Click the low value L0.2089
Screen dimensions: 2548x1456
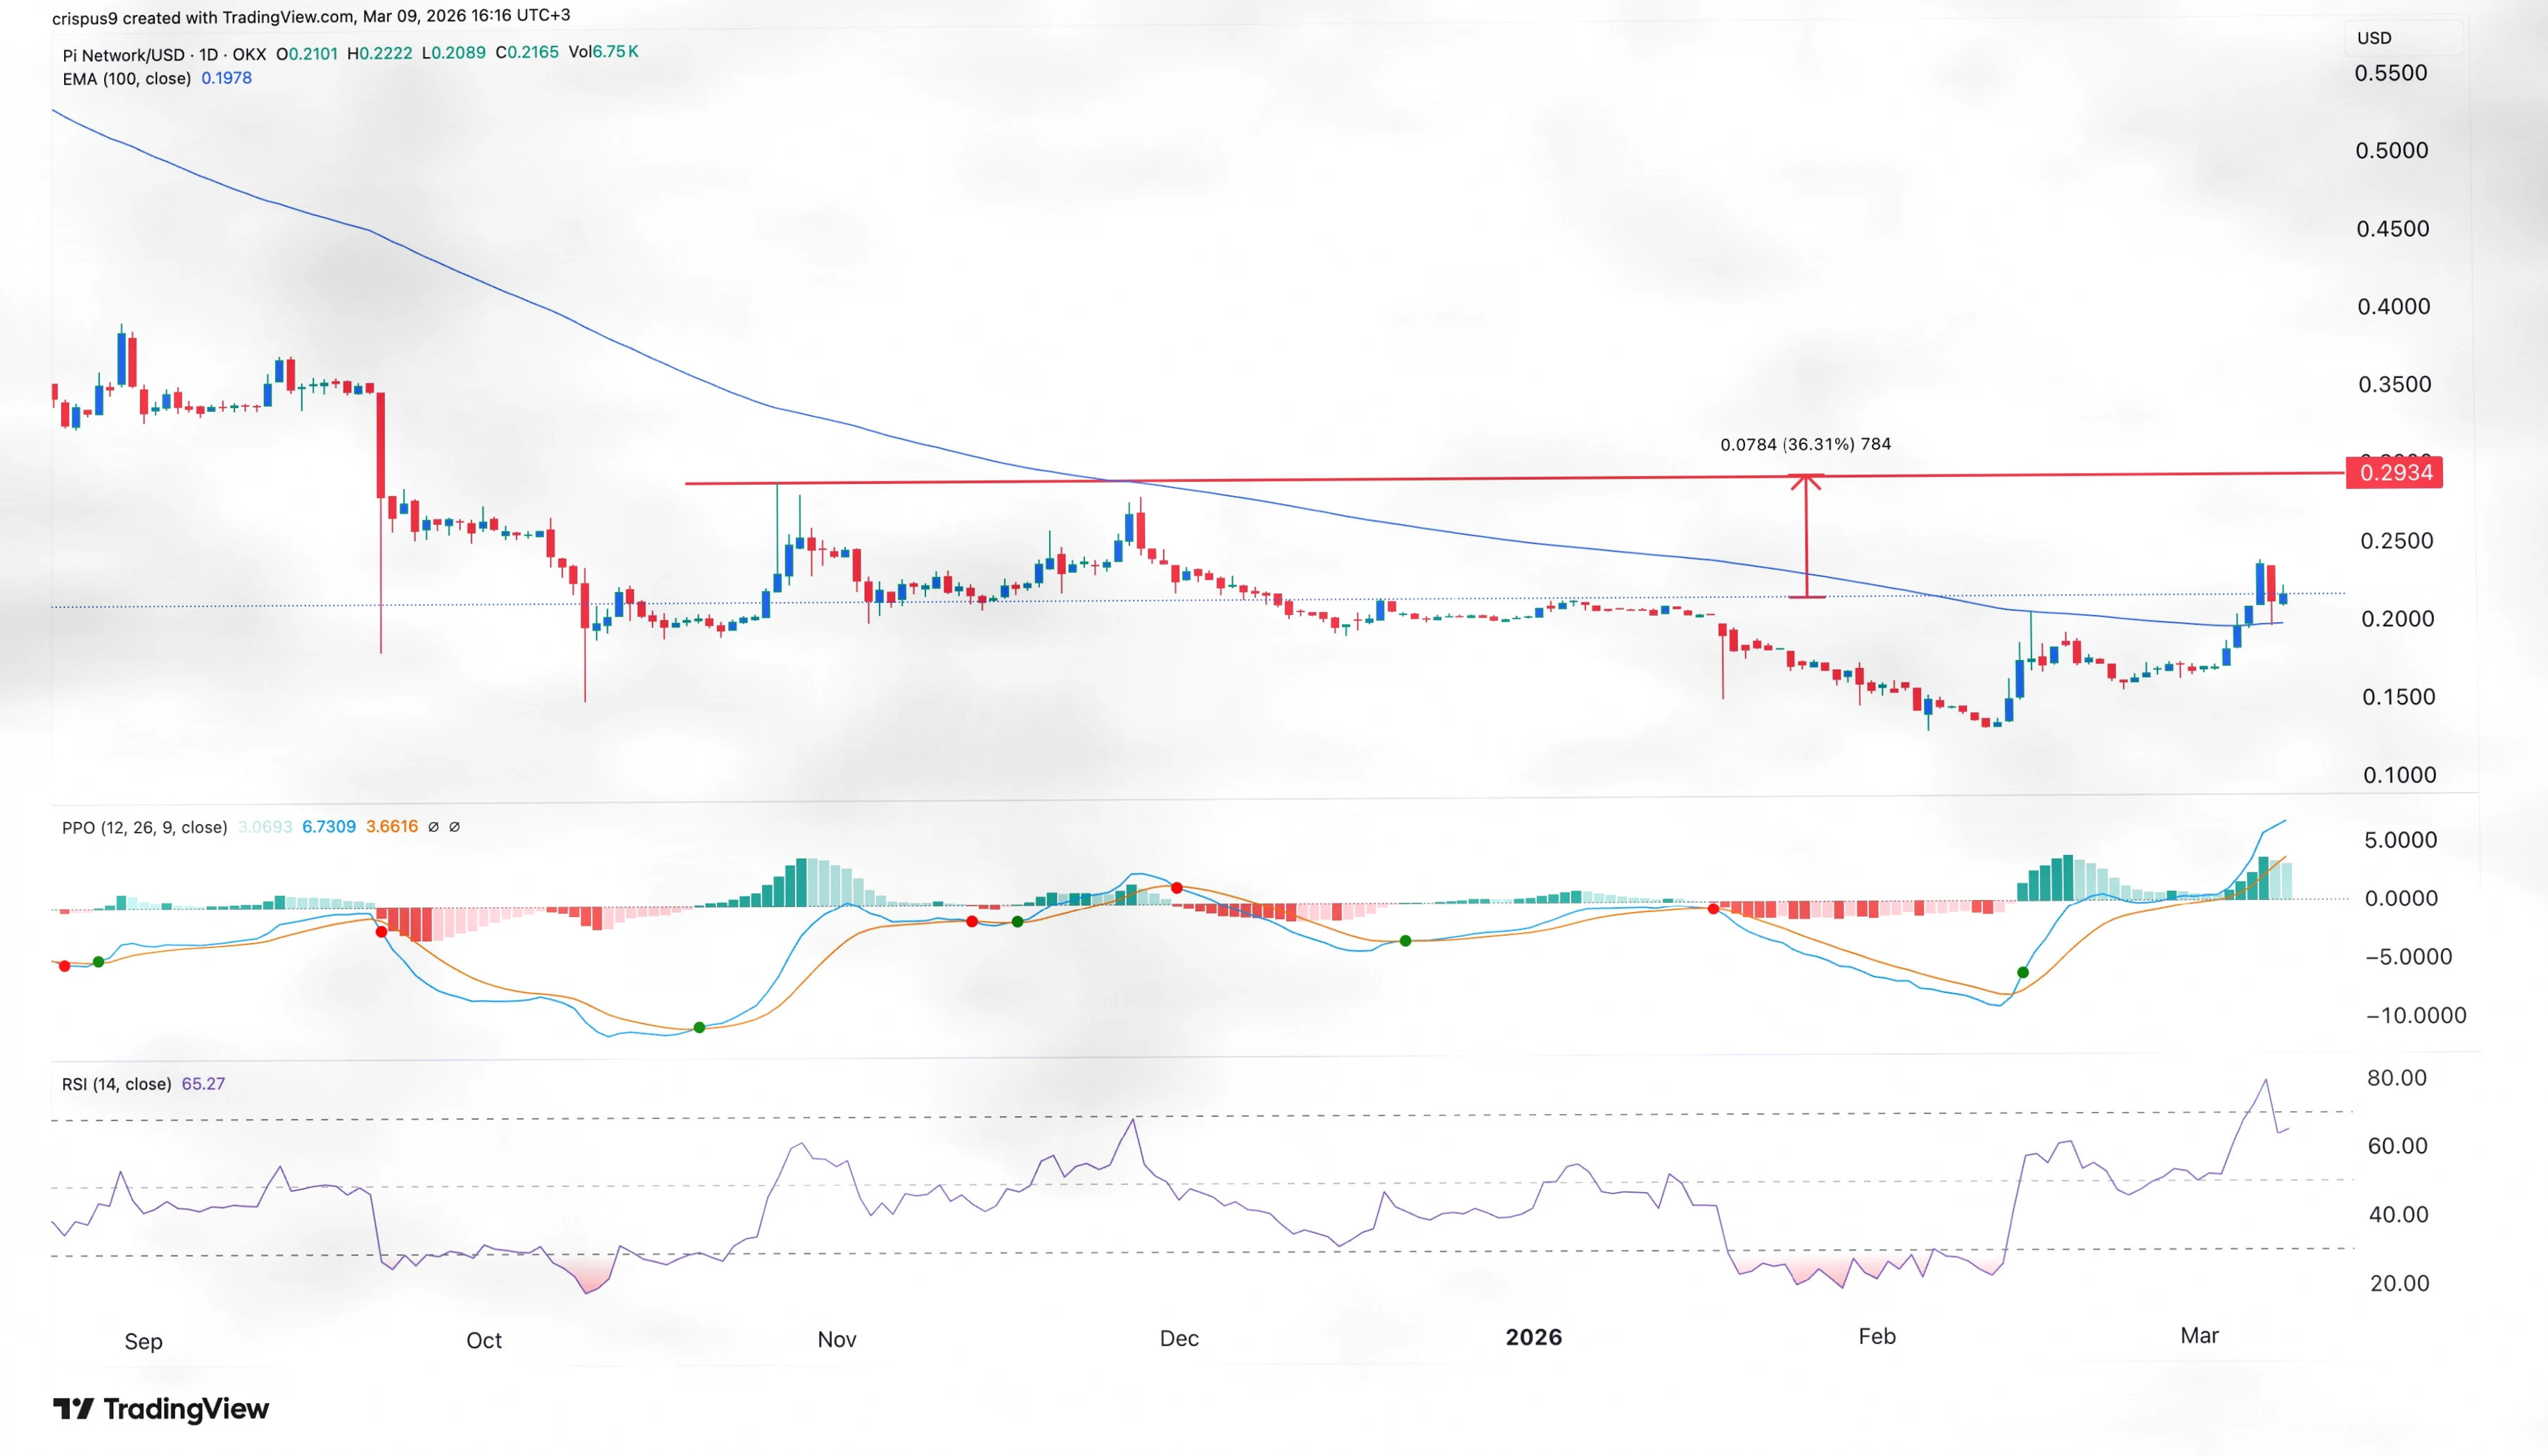[x=454, y=53]
